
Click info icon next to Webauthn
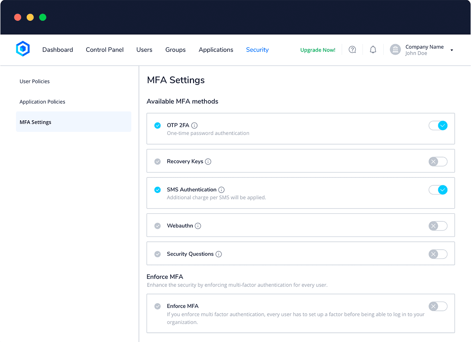click(x=198, y=226)
